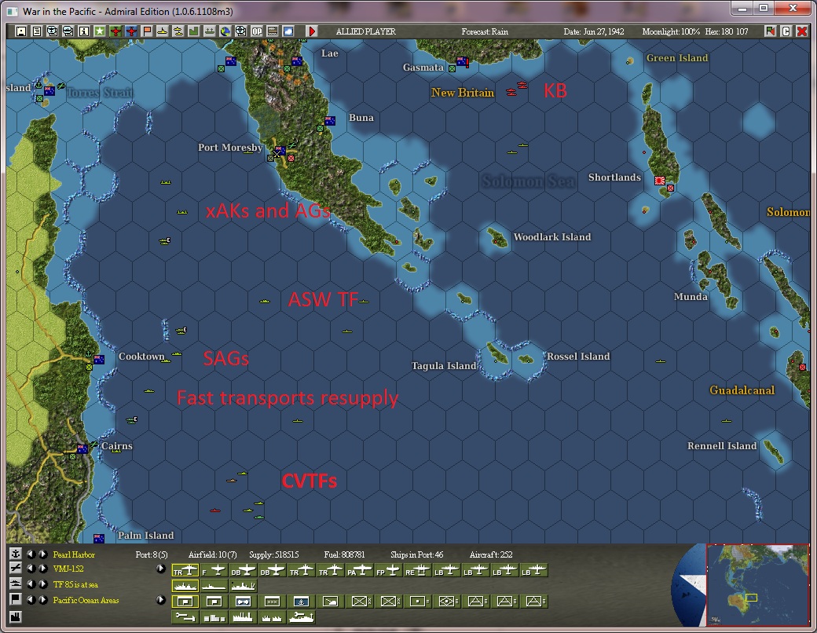The image size is (817, 633).
Task: Click the Gasmata base flag
Action: click(x=462, y=61)
